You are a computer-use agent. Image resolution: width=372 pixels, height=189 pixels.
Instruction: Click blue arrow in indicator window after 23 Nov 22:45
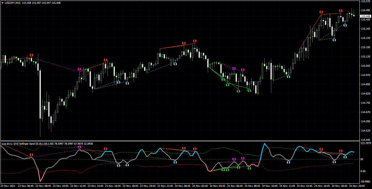tap(175, 162)
